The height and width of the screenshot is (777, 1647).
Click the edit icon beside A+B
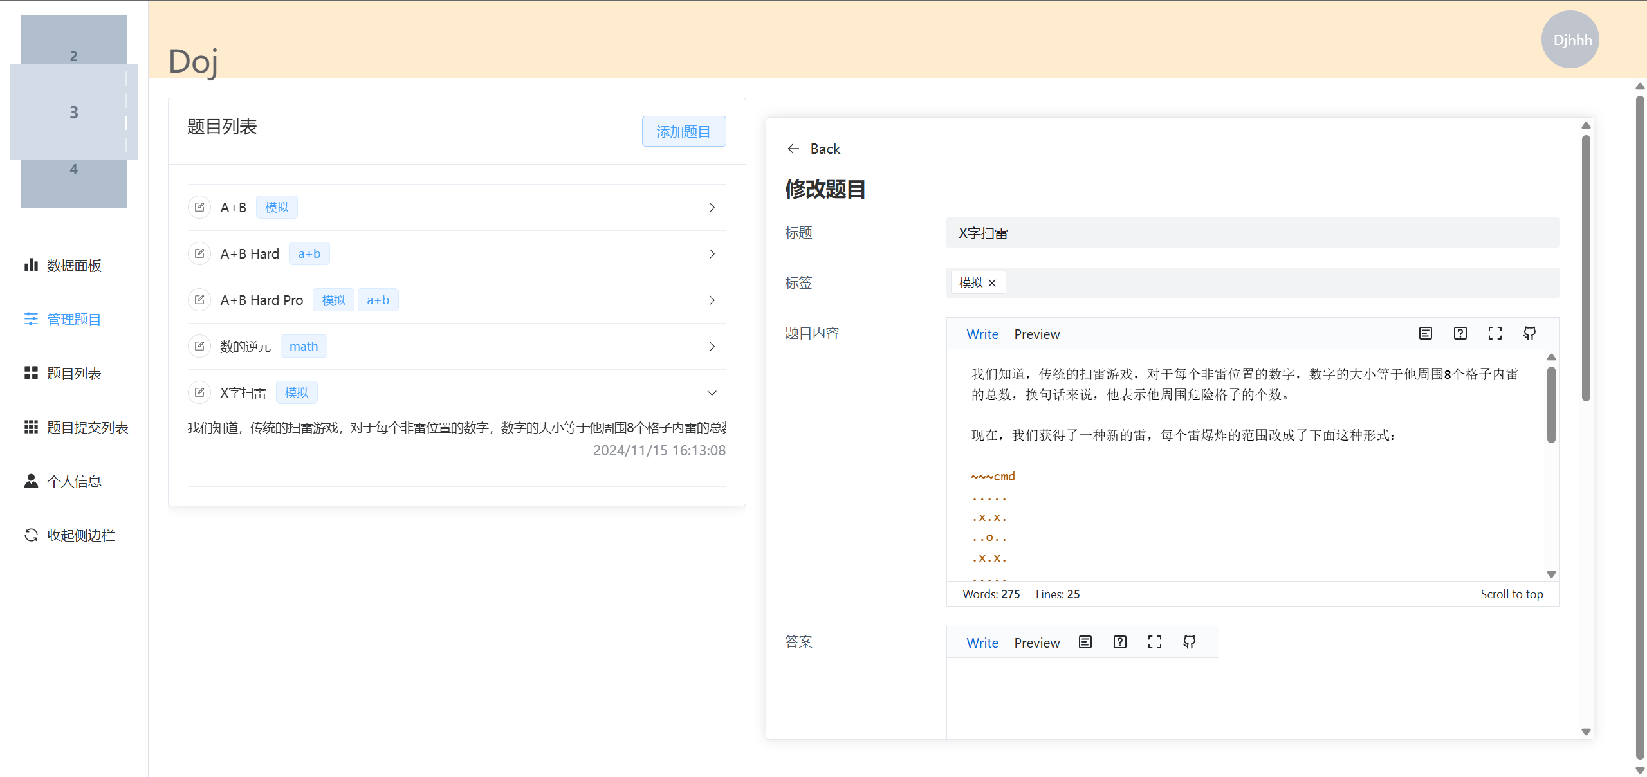click(199, 207)
